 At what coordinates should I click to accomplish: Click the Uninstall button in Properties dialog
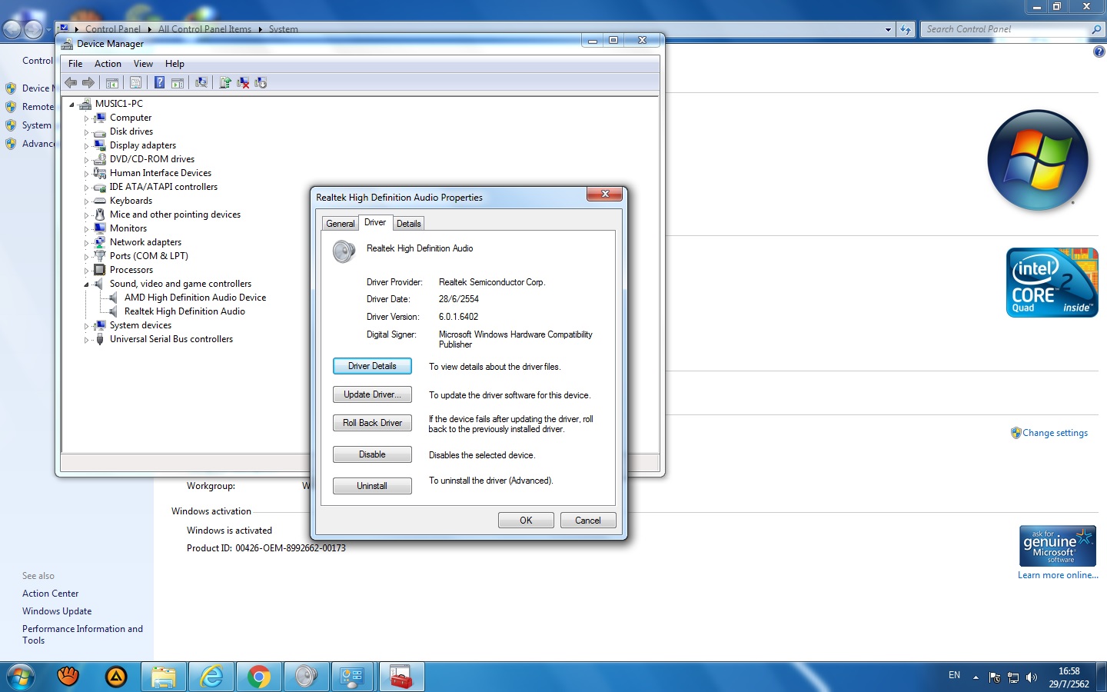[372, 486]
